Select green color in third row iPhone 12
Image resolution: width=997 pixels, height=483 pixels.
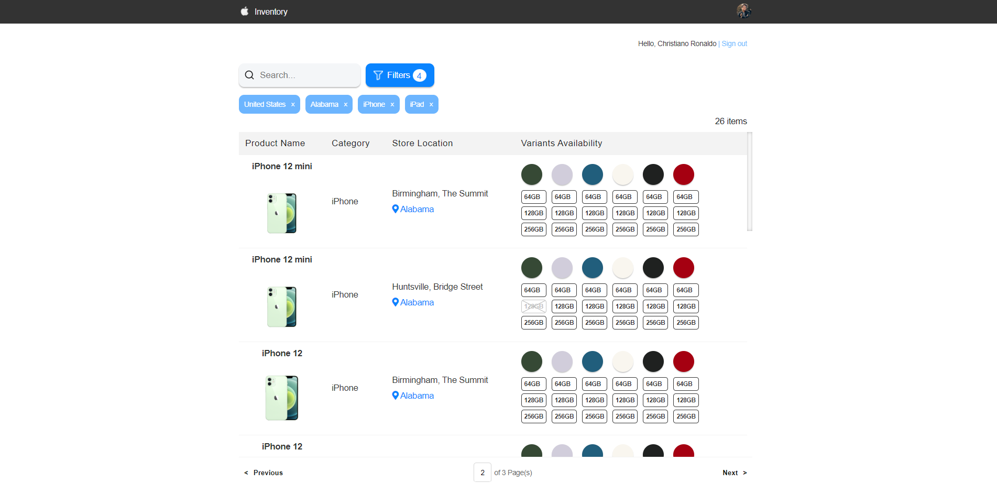pyautogui.click(x=532, y=361)
